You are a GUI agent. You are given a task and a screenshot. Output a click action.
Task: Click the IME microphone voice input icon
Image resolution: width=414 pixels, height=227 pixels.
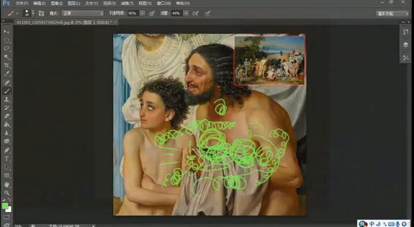tap(397, 224)
